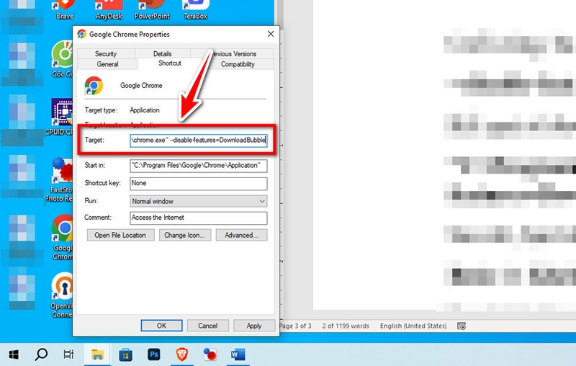Click the Change Icon button
The image size is (576, 366).
[x=185, y=235]
